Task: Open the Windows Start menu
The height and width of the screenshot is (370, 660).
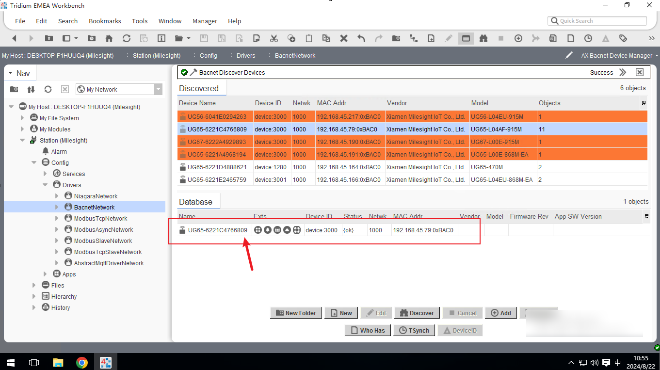Action: coord(10,362)
